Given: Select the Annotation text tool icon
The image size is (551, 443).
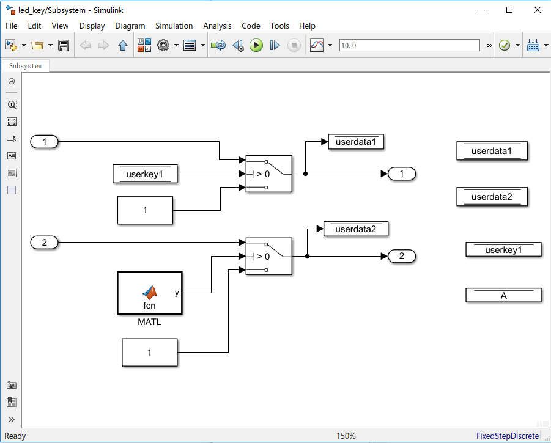Looking at the screenshot, I should coord(12,155).
